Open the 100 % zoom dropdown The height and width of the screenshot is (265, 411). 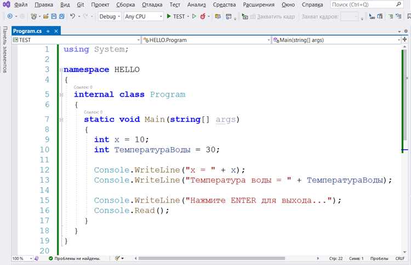tap(22, 258)
